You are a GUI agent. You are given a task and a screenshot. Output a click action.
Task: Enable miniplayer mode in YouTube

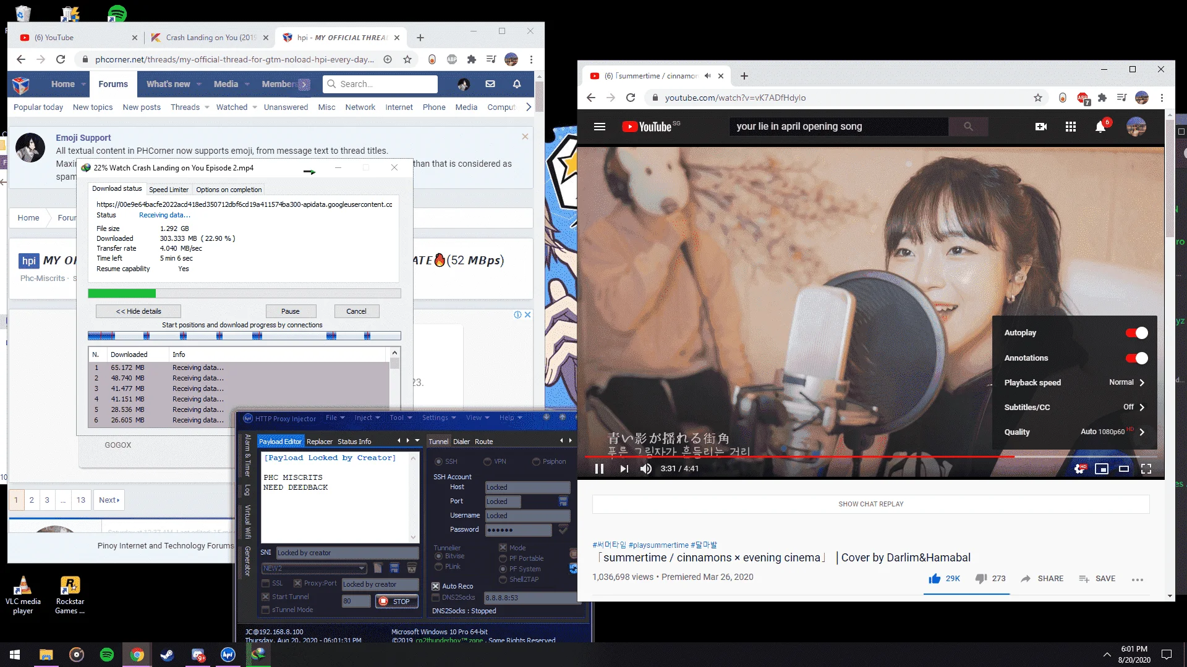click(1102, 469)
